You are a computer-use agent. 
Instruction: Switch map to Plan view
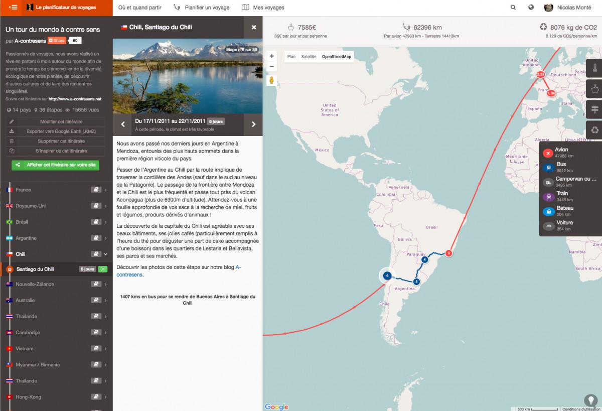click(x=291, y=57)
